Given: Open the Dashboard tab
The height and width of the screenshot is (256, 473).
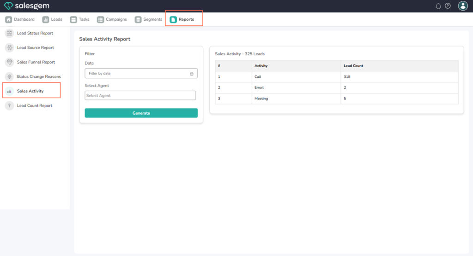Looking at the screenshot, I should point(20,19).
